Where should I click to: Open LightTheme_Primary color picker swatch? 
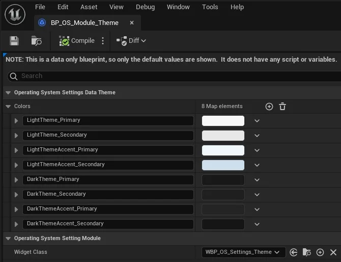tap(223, 121)
